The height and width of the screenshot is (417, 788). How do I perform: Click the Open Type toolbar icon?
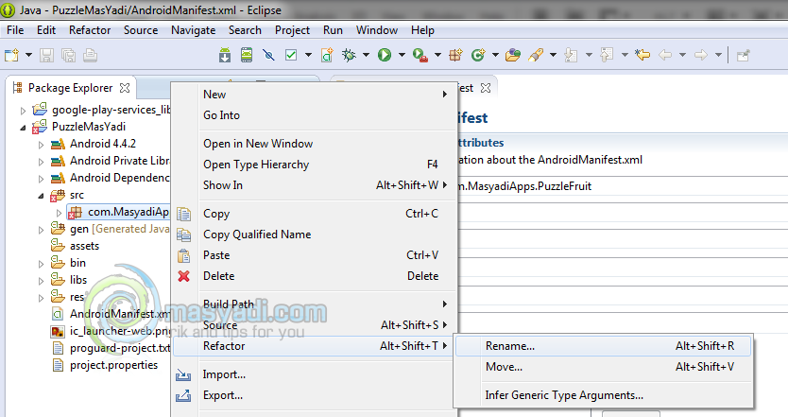click(x=513, y=55)
